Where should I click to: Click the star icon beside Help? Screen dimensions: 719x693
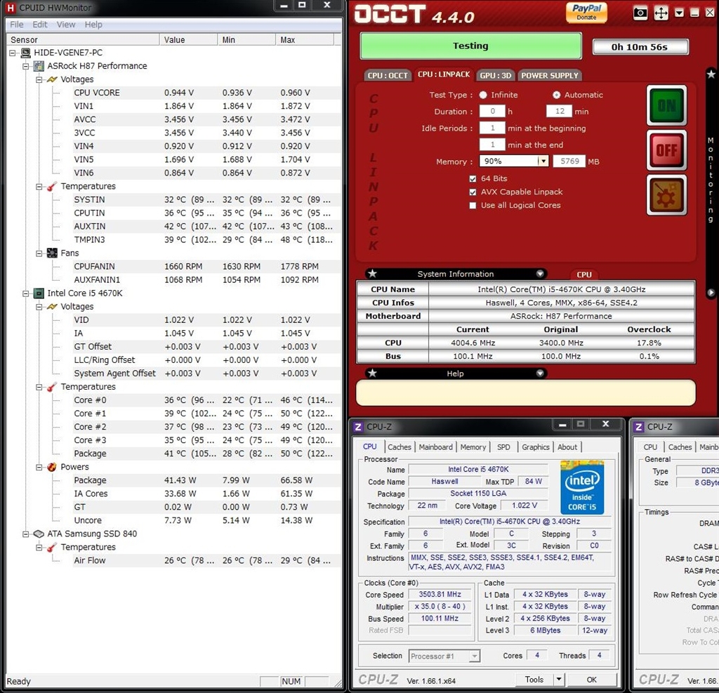[372, 374]
